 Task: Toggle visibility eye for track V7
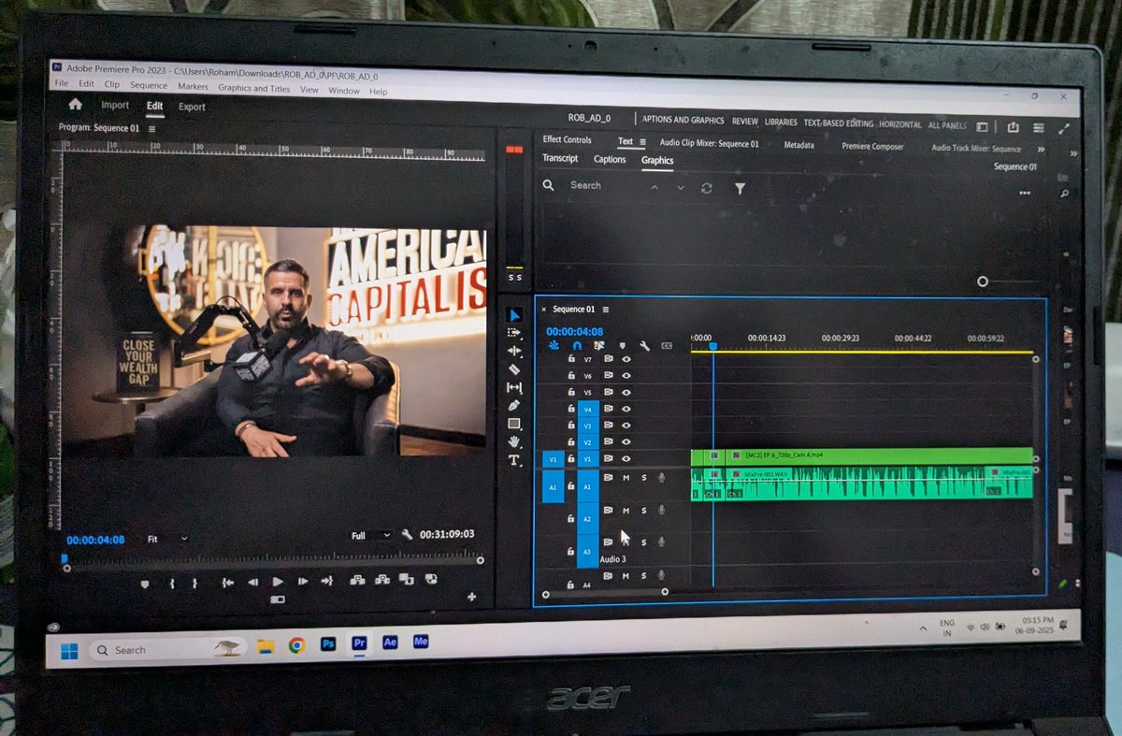point(626,358)
